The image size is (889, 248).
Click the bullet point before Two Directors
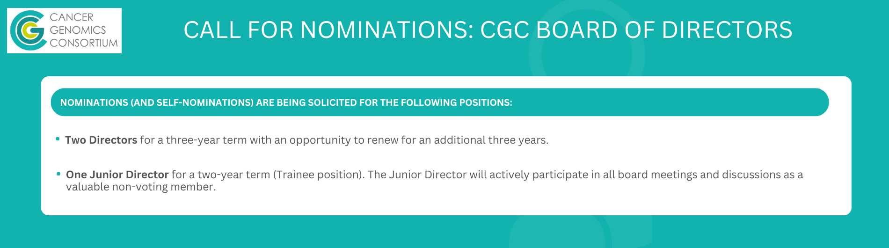pyautogui.click(x=58, y=139)
